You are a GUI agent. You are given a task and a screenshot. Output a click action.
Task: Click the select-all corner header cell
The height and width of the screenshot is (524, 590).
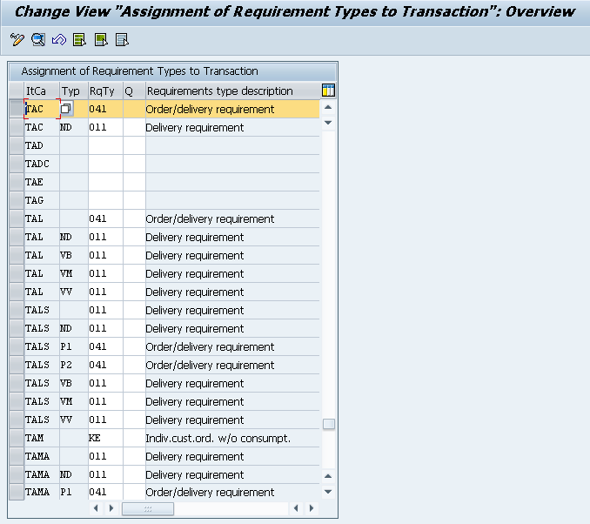tap(17, 91)
